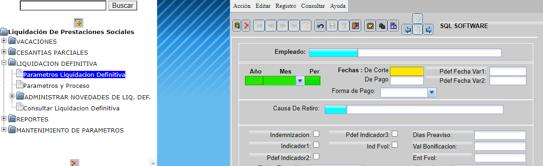The image size is (543, 166).
Task: Click the yellow De Corte date field
Action: pyautogui.click(x=407, y=71)
